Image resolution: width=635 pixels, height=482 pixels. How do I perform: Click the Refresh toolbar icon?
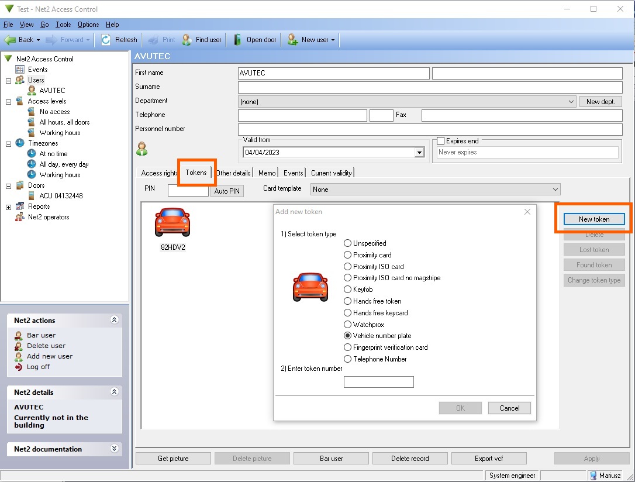[x=106, y=40]
